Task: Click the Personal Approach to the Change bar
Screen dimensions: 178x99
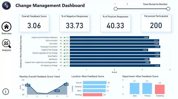Action: pos(115,53)
